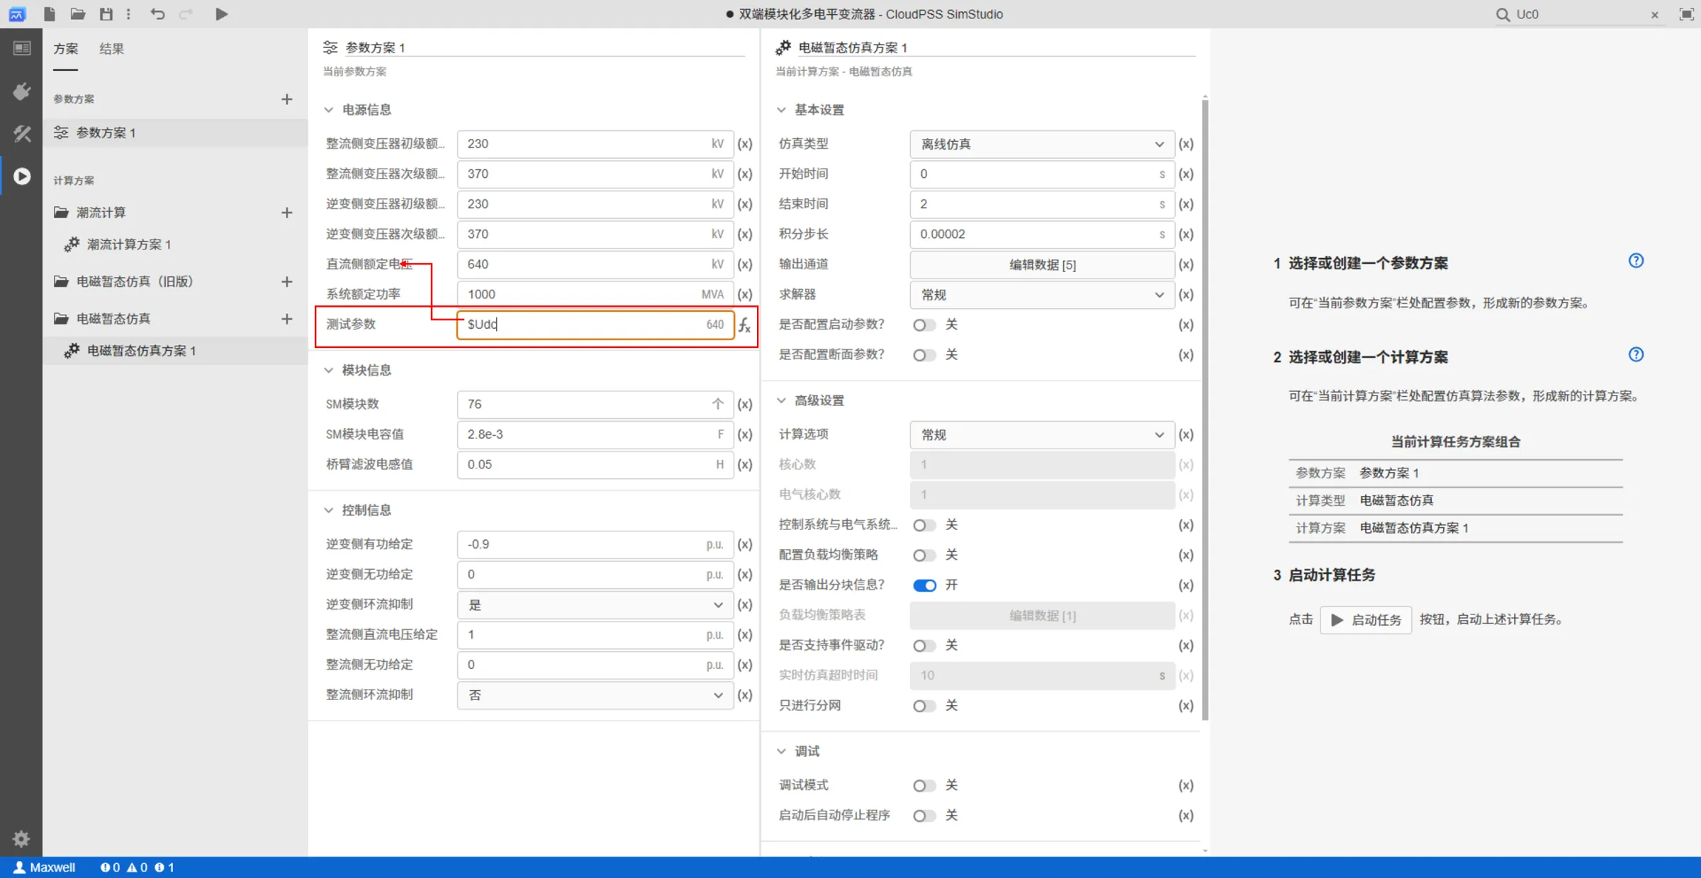Toggle 是否配置启动参数 switch
The height and width of the screenshot is (878, 1701).
coord(924,325)
